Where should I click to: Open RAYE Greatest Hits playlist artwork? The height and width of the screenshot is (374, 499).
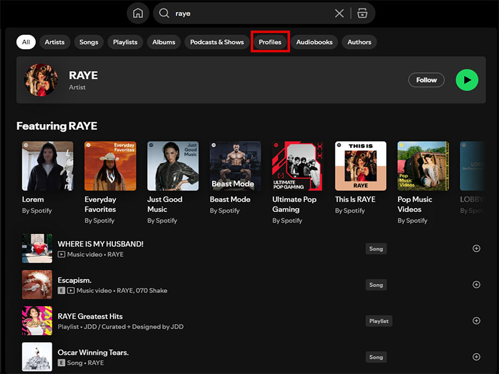(37, 320)
